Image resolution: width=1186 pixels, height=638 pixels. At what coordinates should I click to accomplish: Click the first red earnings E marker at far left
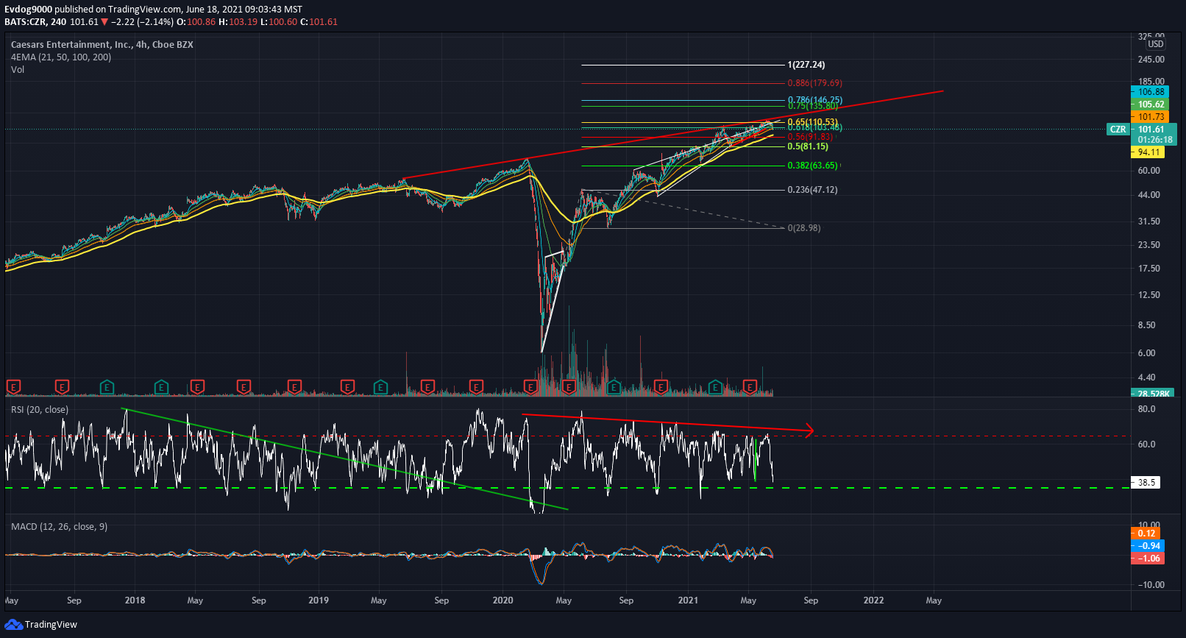[x=13, y=386]
